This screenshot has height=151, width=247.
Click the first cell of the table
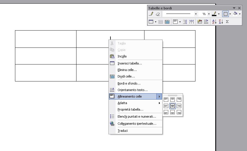[46, 39]
